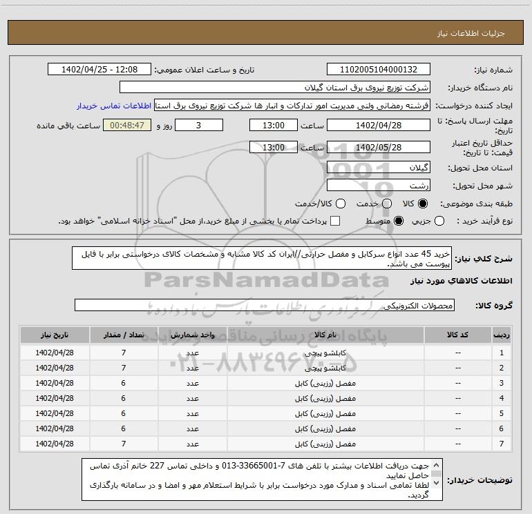Toggle the اسناد خزانه اسلامی payment checkbox
This screenshot has width=532, height=514.
(335, 221)
